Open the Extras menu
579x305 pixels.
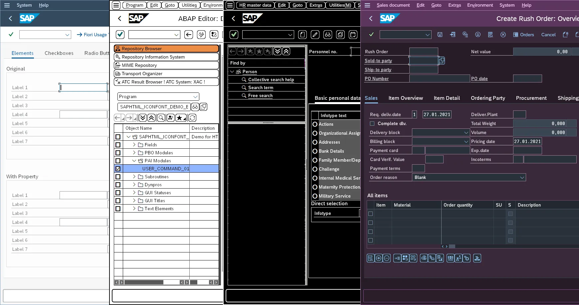tap(455, 5)
